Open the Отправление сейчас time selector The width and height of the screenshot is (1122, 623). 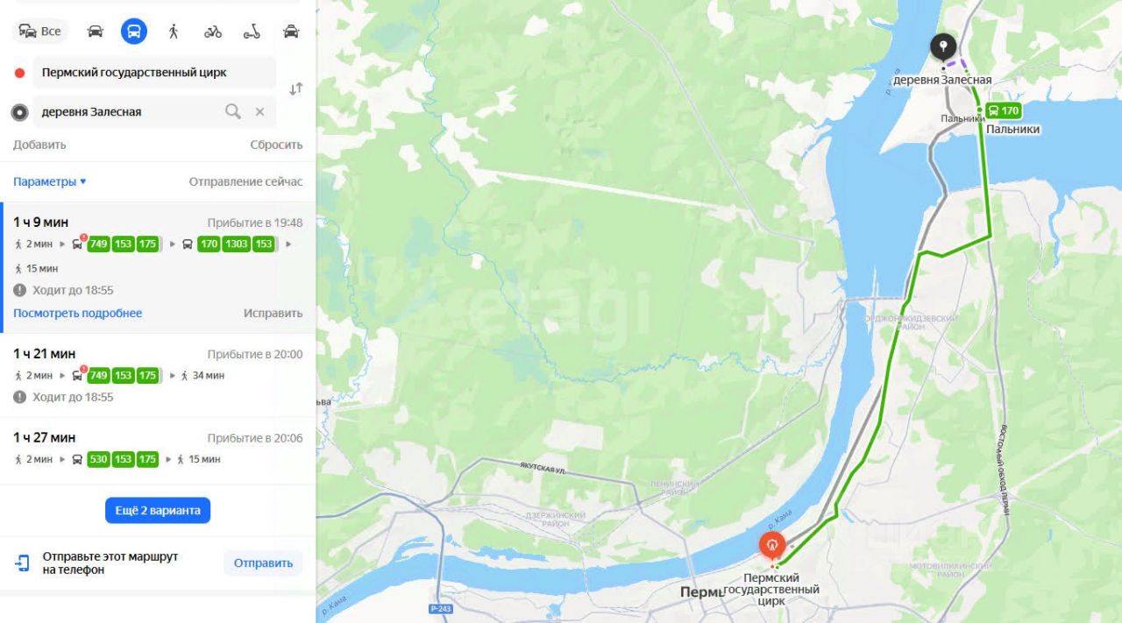point(245,181)
